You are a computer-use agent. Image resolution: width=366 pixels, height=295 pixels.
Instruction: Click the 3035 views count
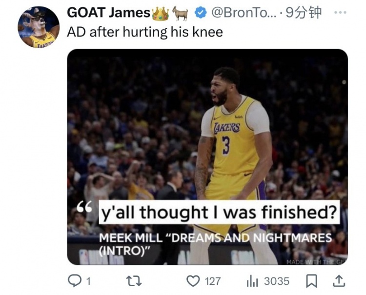coord(277,281)
